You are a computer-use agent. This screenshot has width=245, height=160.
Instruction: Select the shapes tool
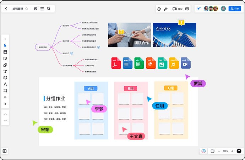point(5,65)
